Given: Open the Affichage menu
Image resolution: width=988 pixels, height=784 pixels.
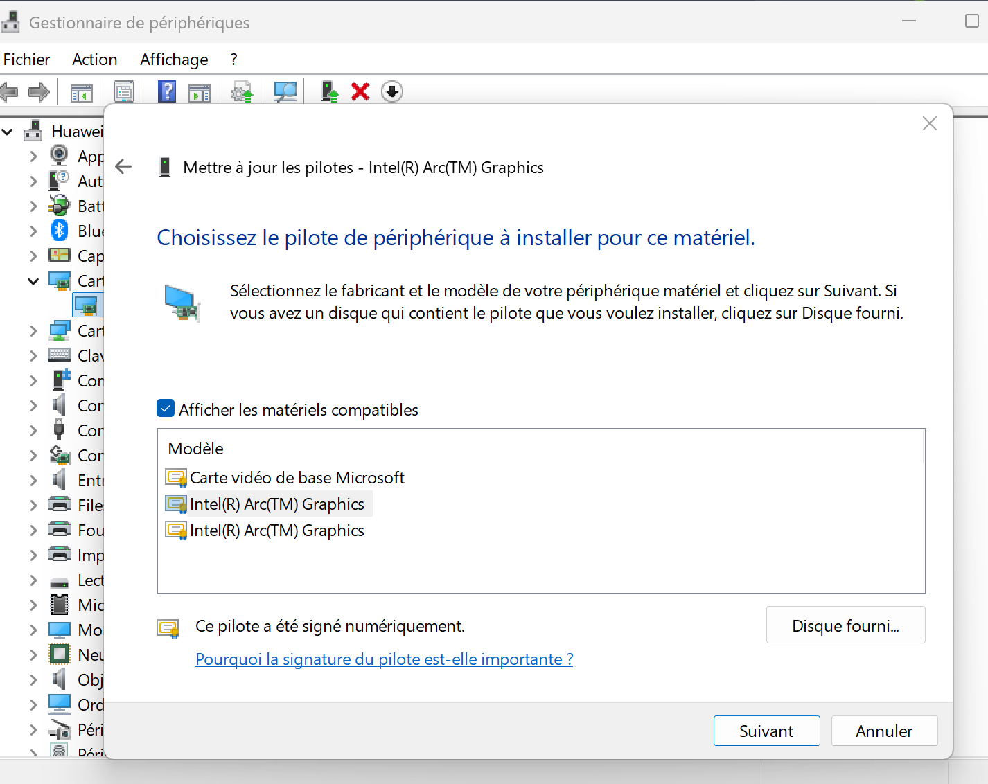Looking at the screenshot, I should pyautogui.click(x=174, y=60).
